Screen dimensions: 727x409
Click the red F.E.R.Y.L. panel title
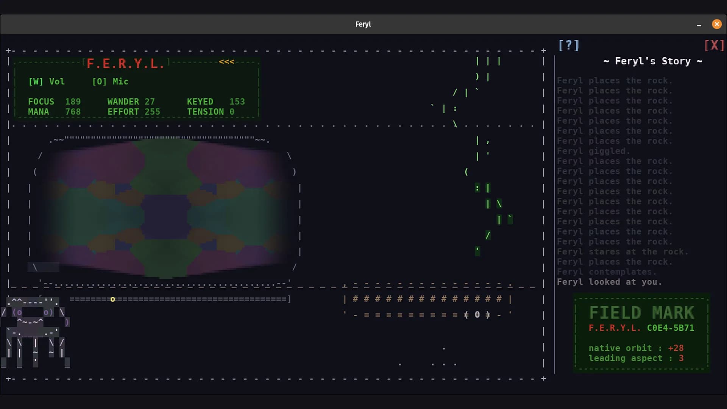(125, 64)
